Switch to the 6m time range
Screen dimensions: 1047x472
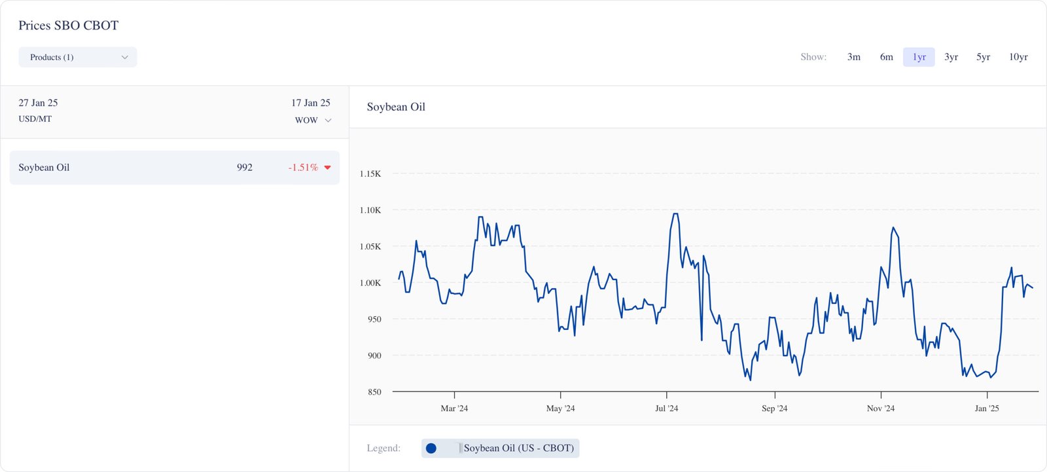(886, 58)
